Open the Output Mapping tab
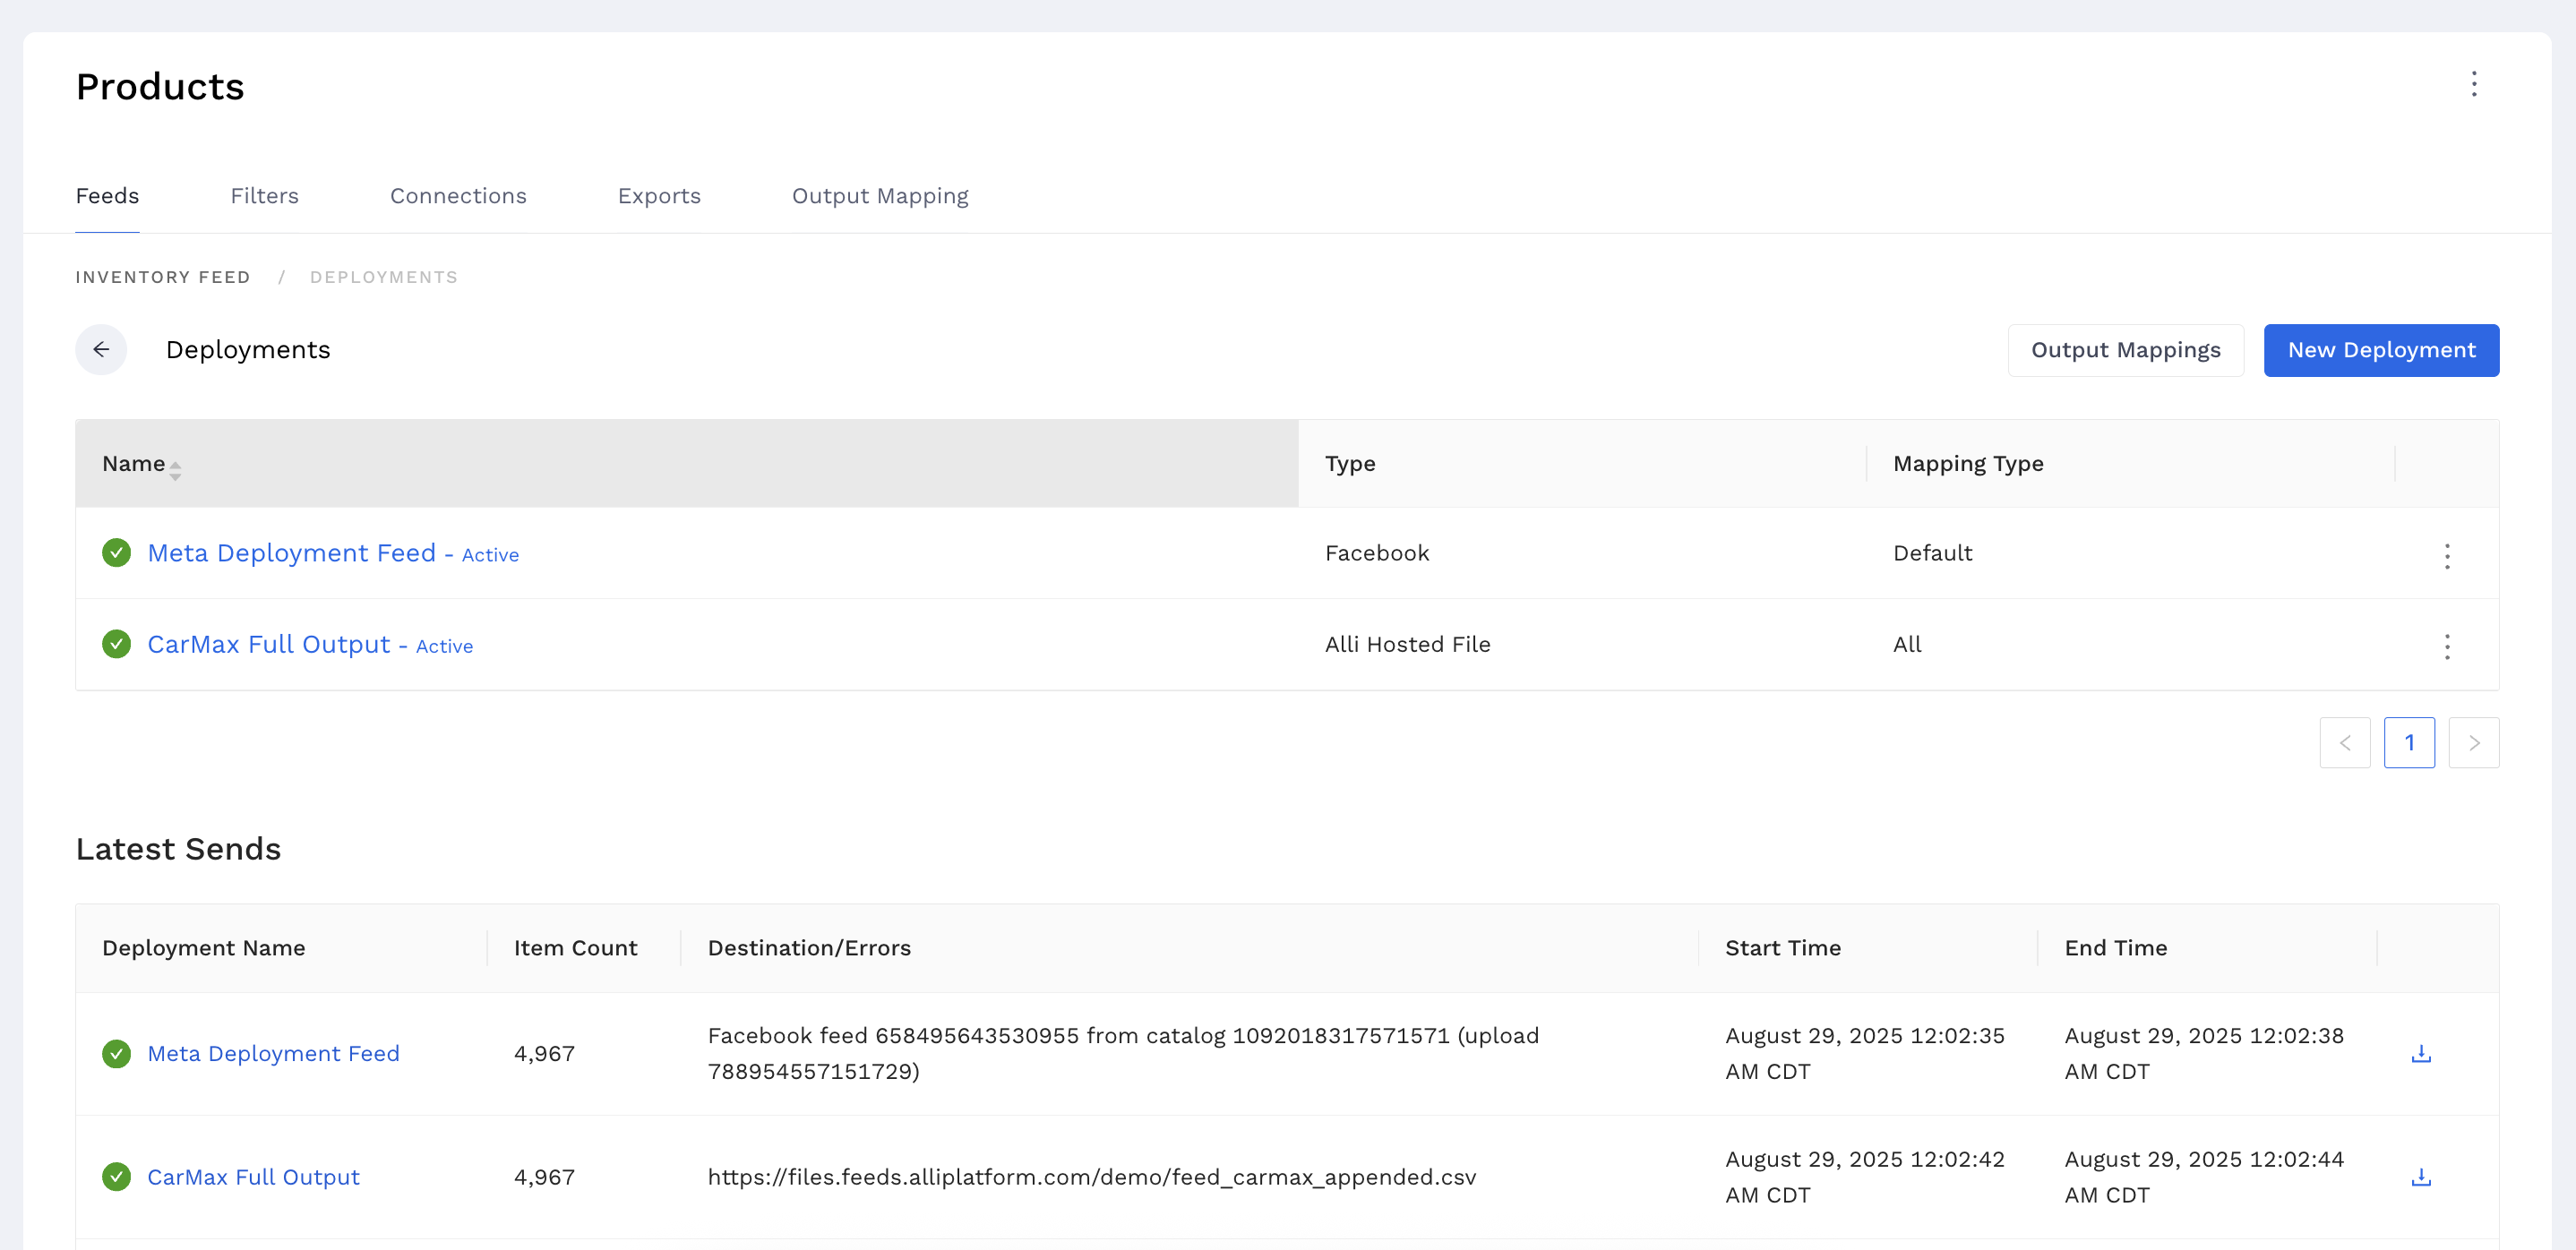The width and height of the screenshot is (2576, 1250). click(x=880, y=196)
